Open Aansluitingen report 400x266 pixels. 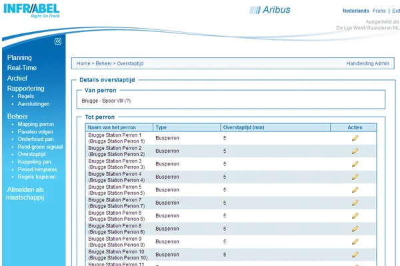tap(33, 104)
